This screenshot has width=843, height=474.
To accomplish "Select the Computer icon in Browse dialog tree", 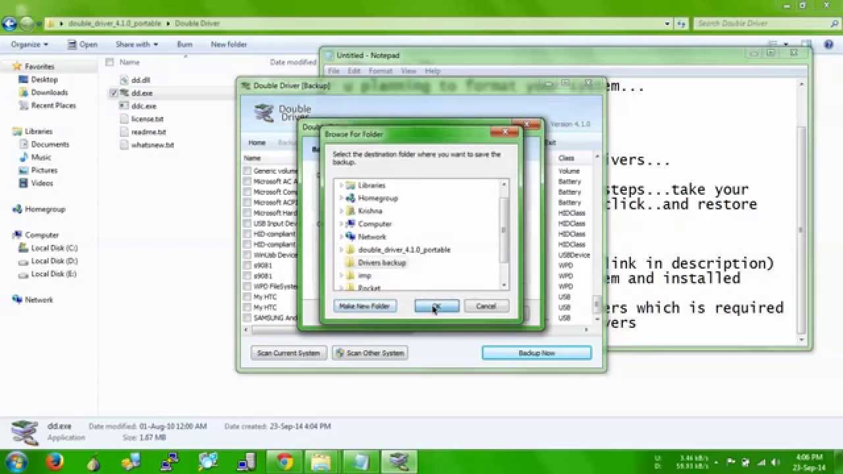I will (x=350, y=224).
